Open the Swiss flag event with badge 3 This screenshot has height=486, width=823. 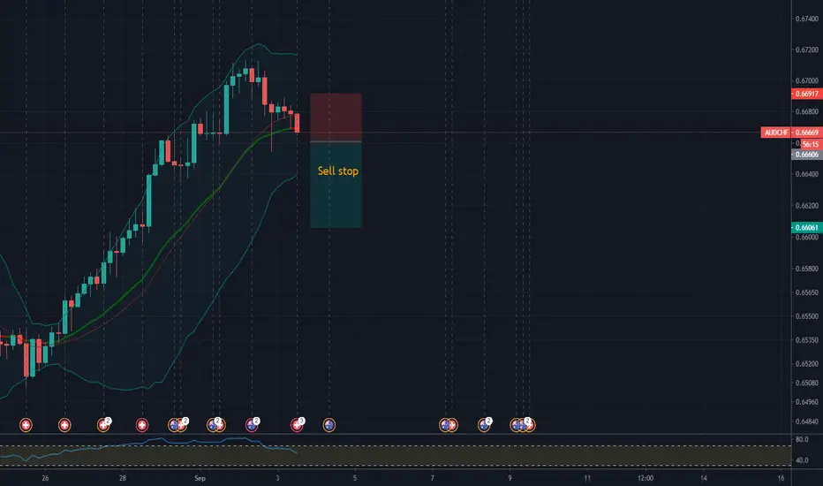[x=297, y=424]
